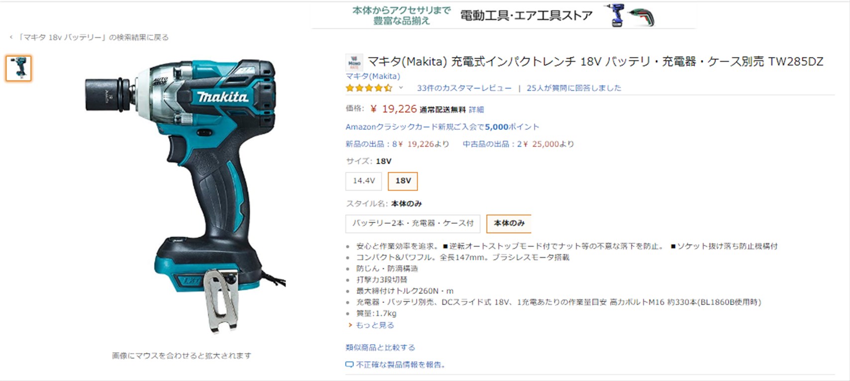Select the impact wrench product thumbnail
850x381 pixels.
point(19,68)
